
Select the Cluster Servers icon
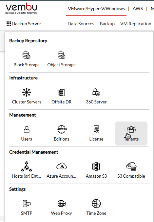(x=27, y=92)
